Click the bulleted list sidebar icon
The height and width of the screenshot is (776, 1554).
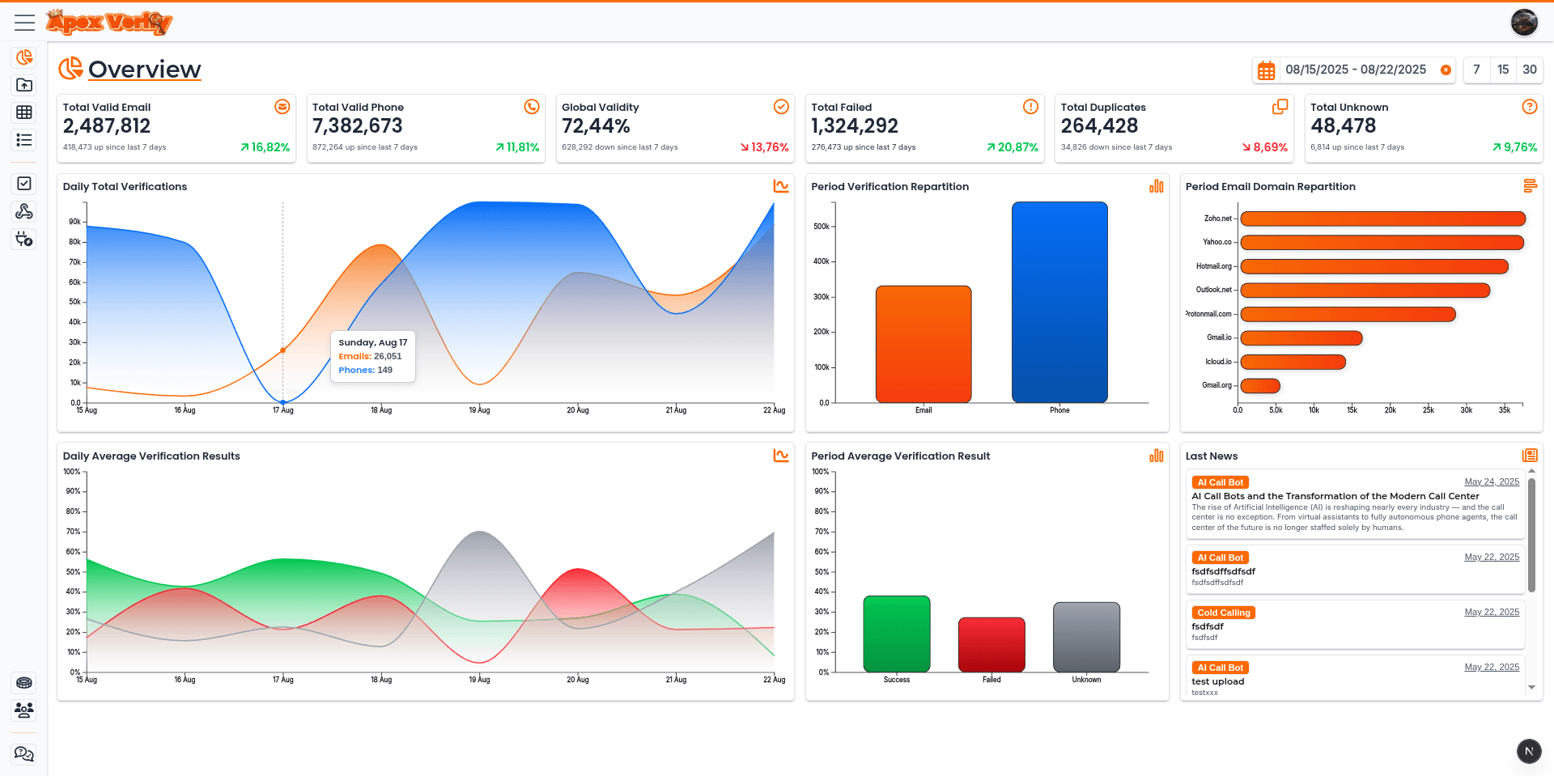pos(24,140)
